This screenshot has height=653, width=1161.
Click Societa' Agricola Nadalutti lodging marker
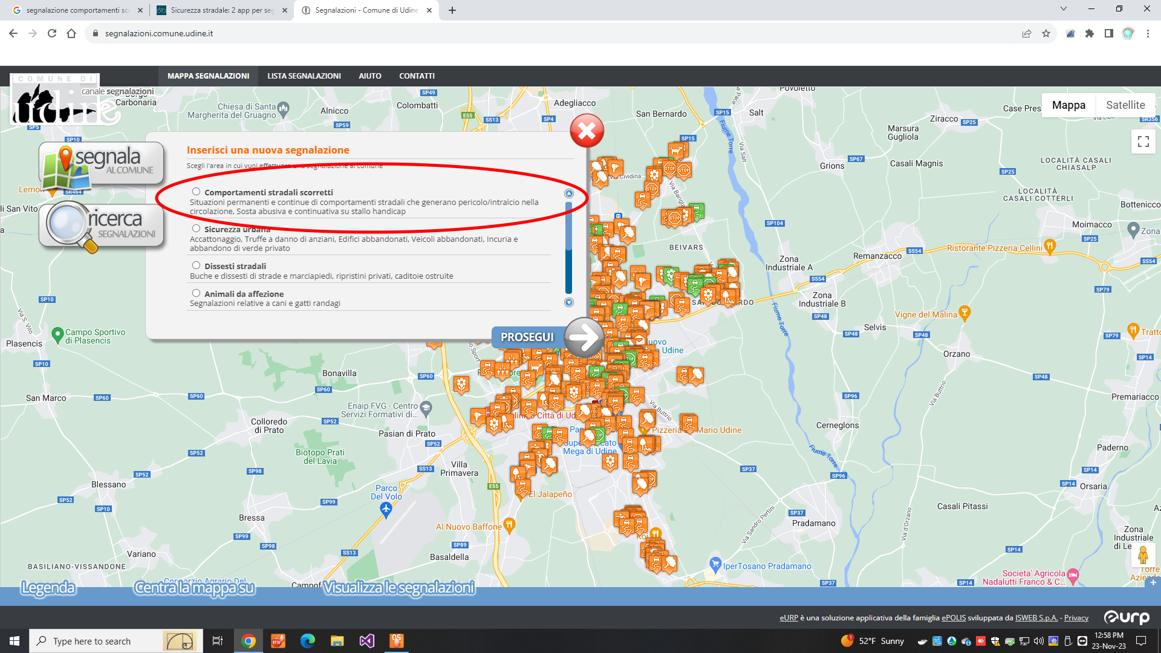pyautogui.click(x=1073, y=576)
